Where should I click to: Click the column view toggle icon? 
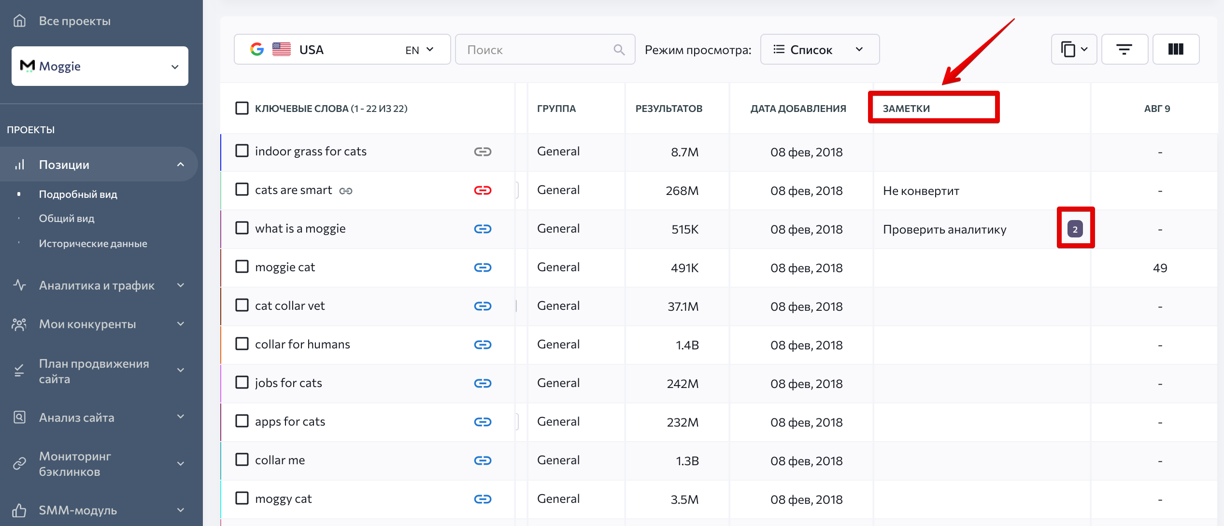(1176, 49)
